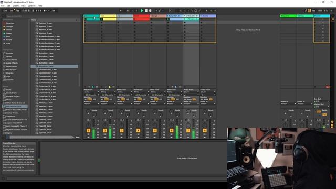Open track 2 MIDI From input dropdown
This screenshot has height=189, width=336.
tap(108, 92)
